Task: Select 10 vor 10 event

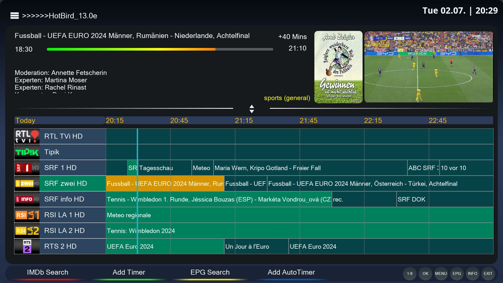Action: [x=467, y=168]
